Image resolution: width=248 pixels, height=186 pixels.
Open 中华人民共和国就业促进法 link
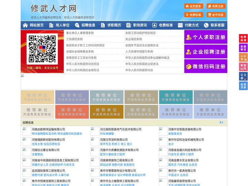(x=142, y=64)
